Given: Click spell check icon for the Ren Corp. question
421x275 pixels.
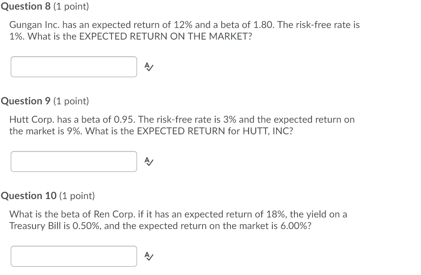Looking at the screenshot, I should coord(148,256).
